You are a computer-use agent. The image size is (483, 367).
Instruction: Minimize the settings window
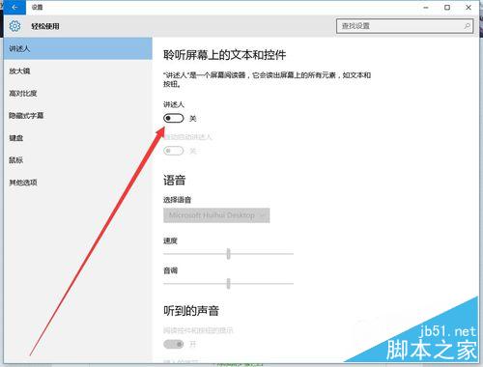pyautogui.click(x=426, y=8)
